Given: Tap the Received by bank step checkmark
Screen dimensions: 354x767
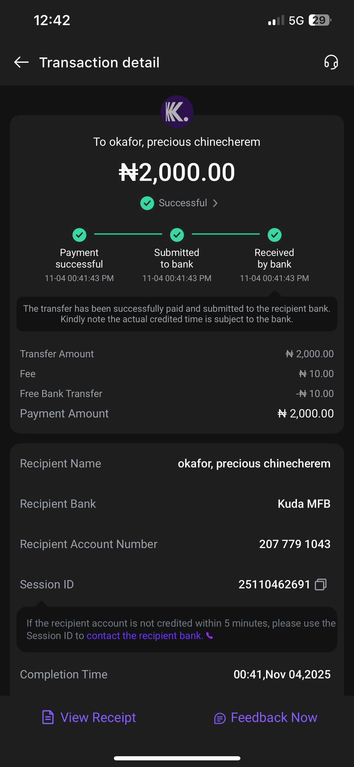Looking at the screenshot, I should click(274, 235).
